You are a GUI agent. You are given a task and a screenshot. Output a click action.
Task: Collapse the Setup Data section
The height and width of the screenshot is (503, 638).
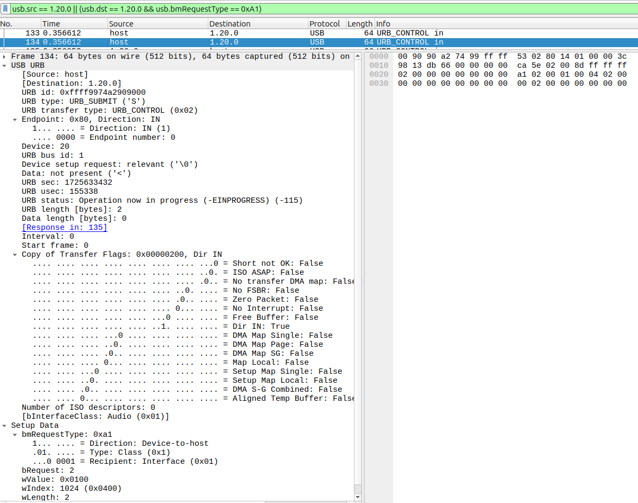point(5,425)
